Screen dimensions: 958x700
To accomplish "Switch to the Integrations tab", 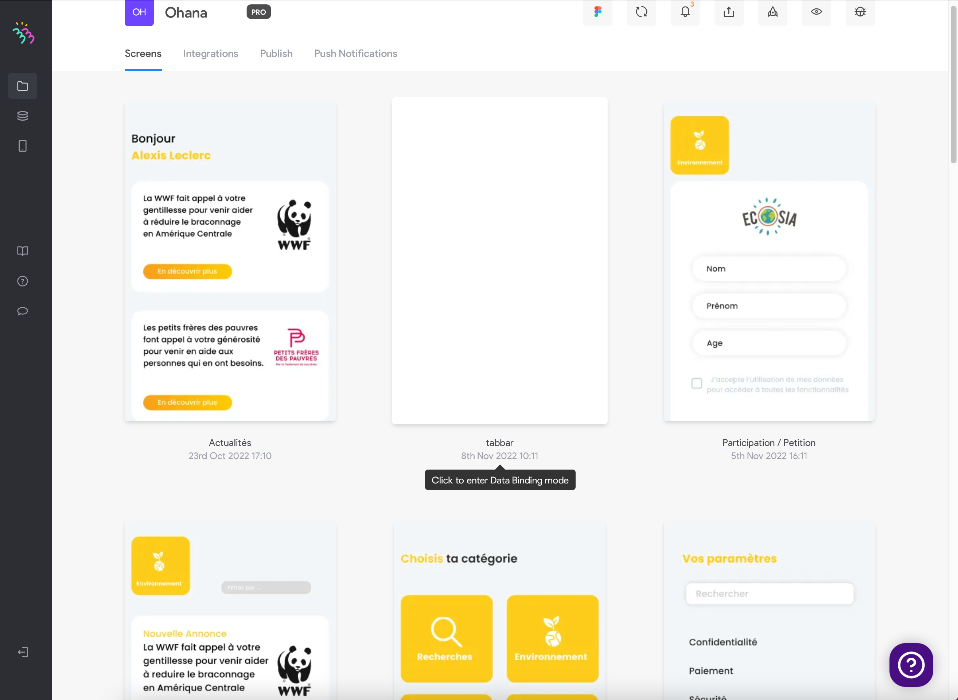I will point(211,53).
